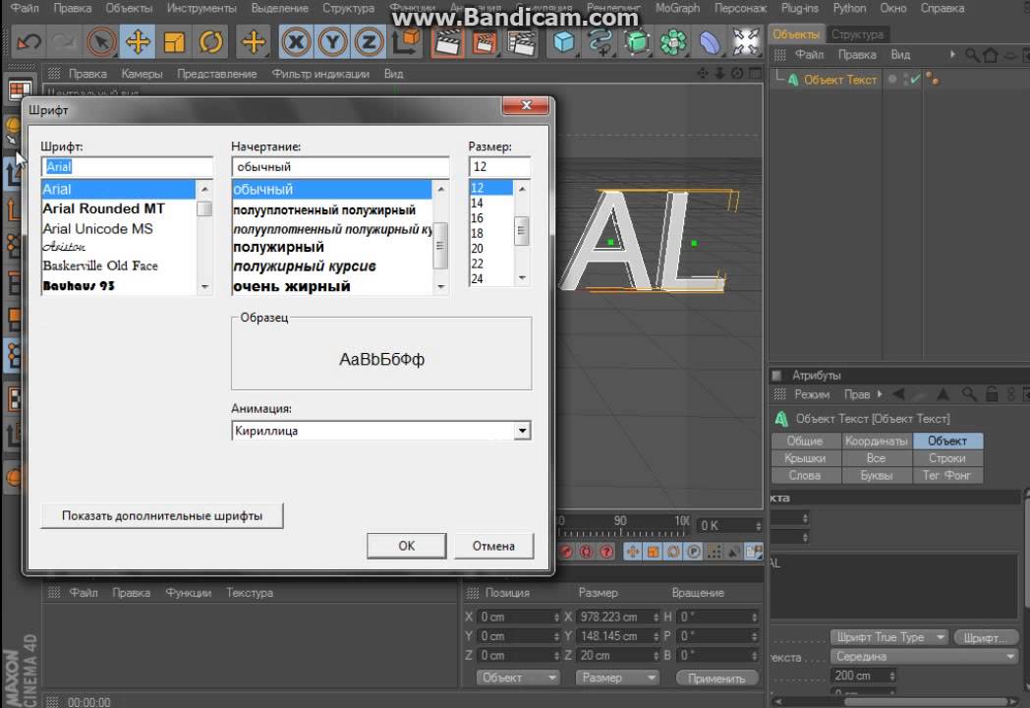Image resolution: width=1030 pixels, height=708 pixels.
Task: Render the active view clapperboard icon
Action: (447, 42)
